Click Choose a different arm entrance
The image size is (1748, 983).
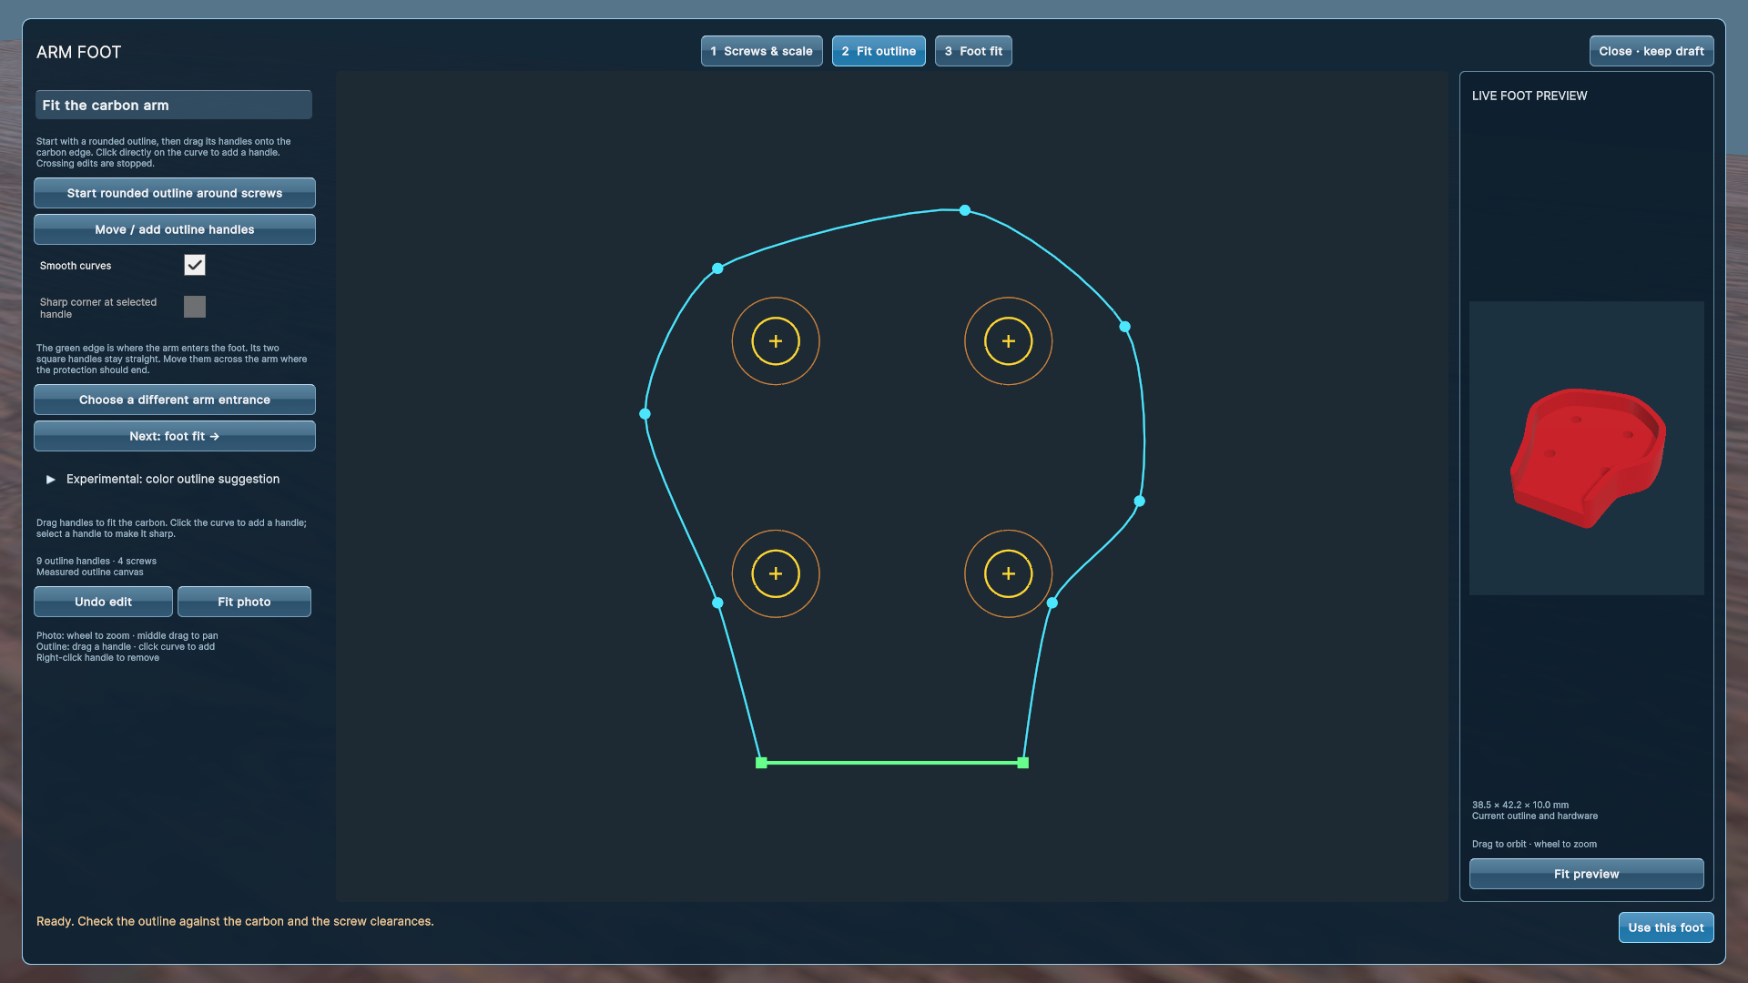(175, 400)
